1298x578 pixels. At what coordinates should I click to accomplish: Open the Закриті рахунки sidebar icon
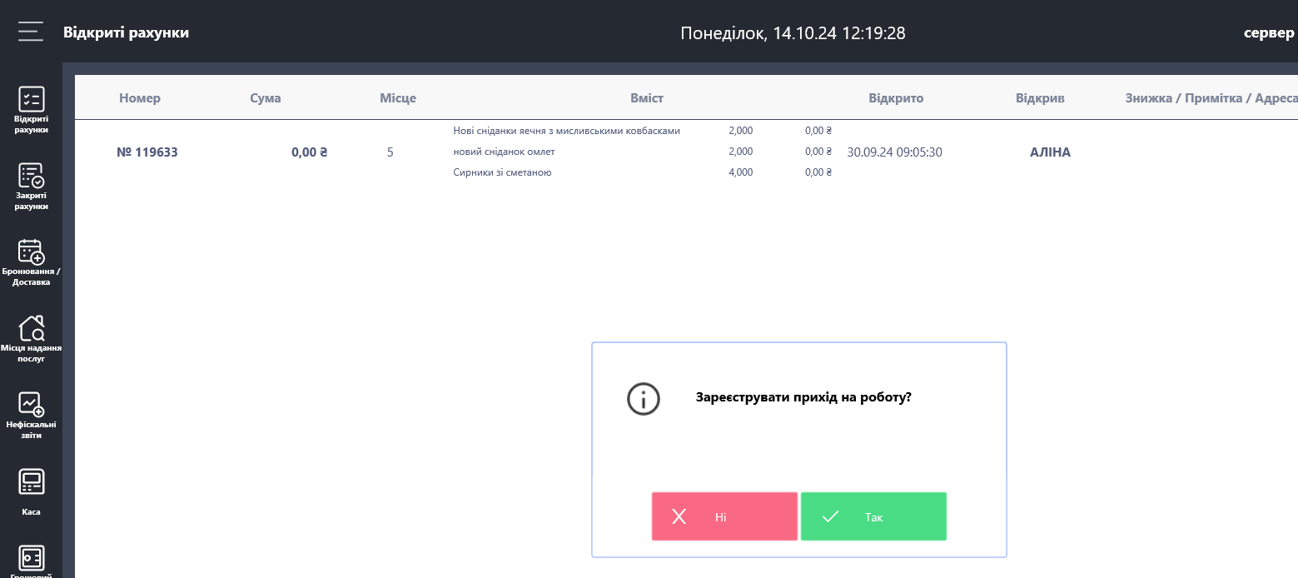pyautogui.click(x=32, y=176)
